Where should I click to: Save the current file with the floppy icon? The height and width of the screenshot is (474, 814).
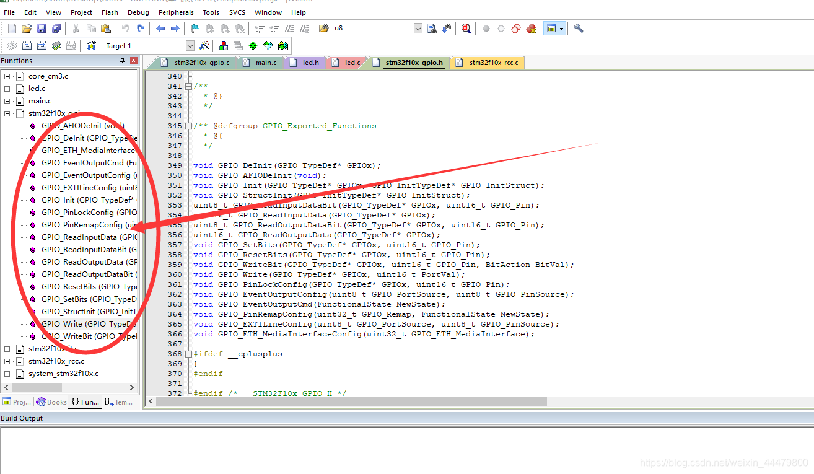point(42,29)
